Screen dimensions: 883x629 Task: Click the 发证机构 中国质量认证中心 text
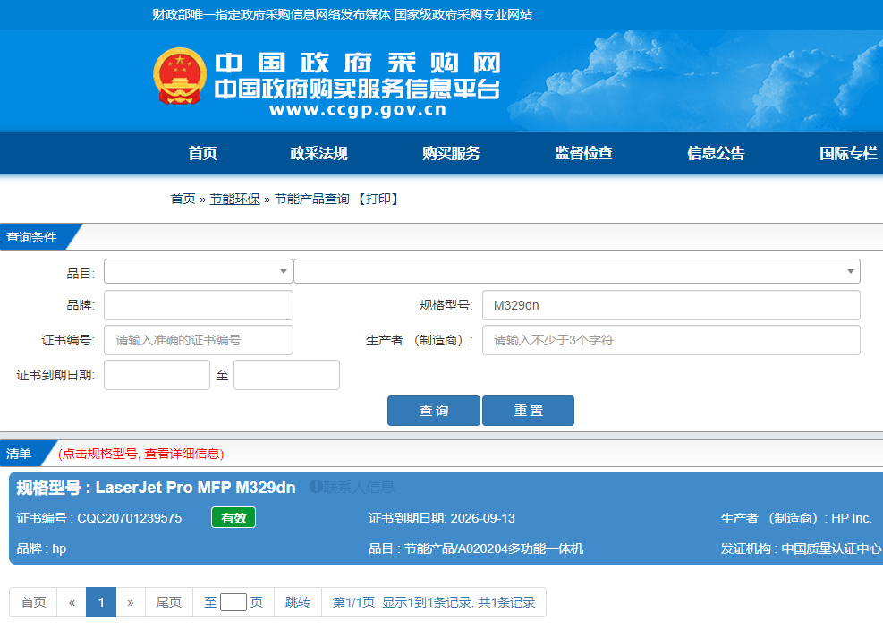point(801,548)
